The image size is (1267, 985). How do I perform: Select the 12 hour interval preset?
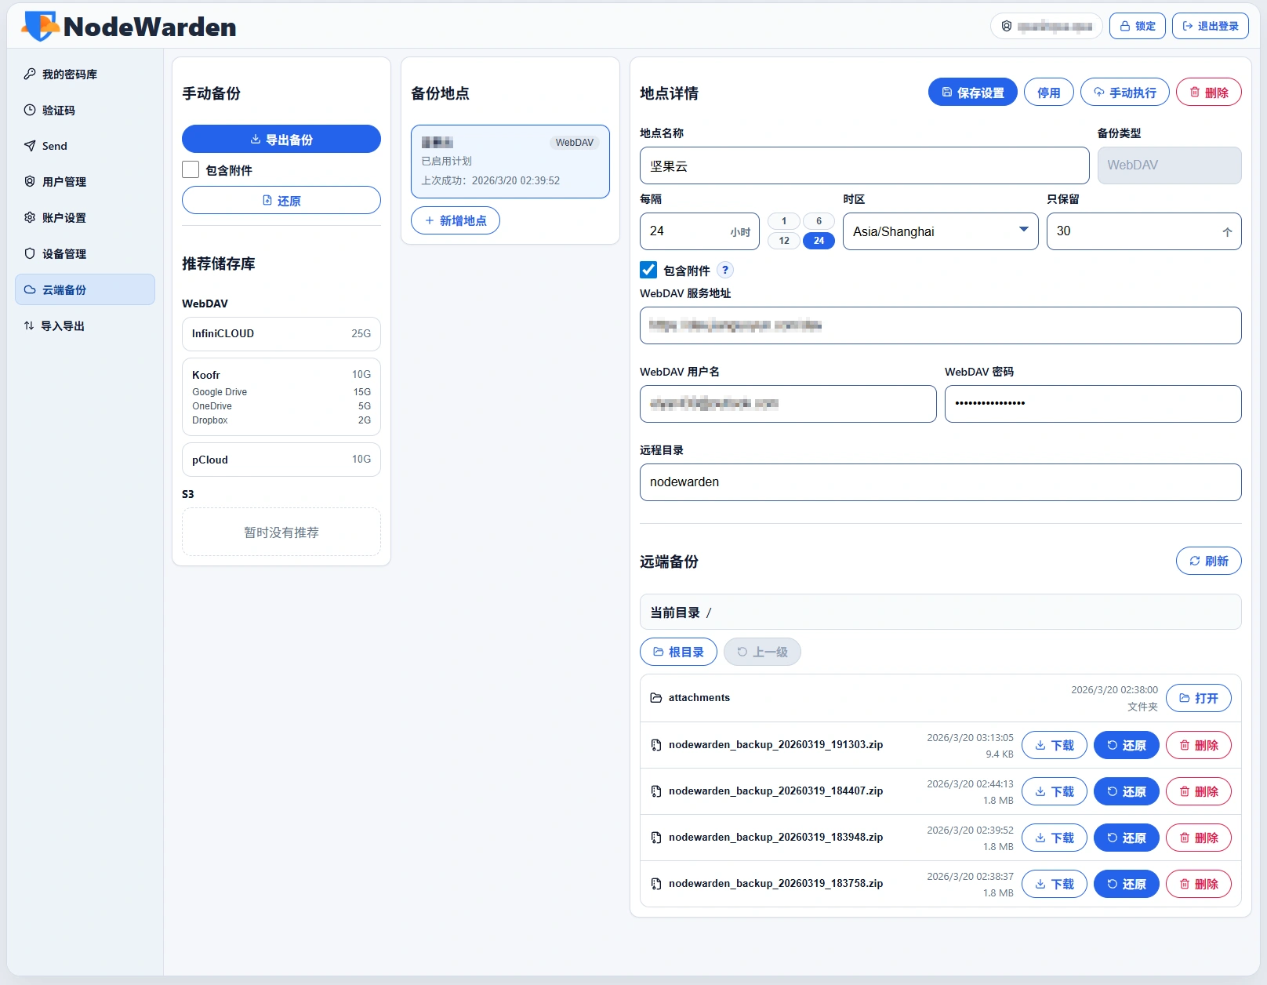tap(784, 241)
